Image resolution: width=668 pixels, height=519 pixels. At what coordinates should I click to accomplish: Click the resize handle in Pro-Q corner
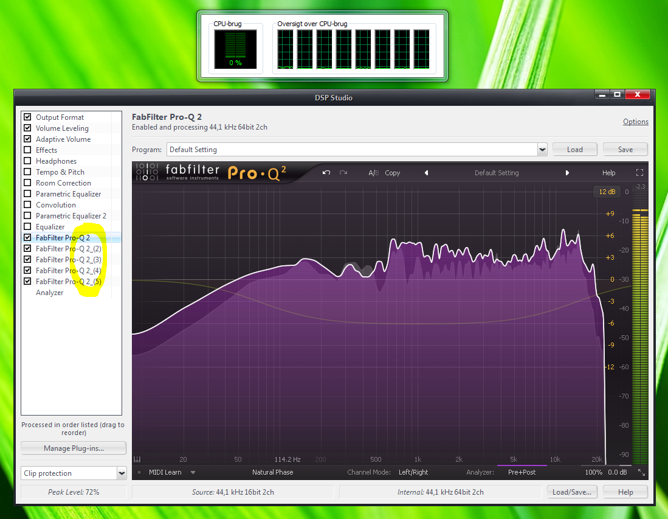pyautogui.click(x=641, y=472)
